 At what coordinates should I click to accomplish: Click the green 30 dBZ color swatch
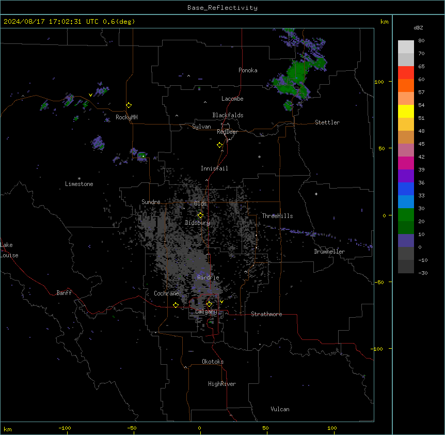(x=406, y=215)
